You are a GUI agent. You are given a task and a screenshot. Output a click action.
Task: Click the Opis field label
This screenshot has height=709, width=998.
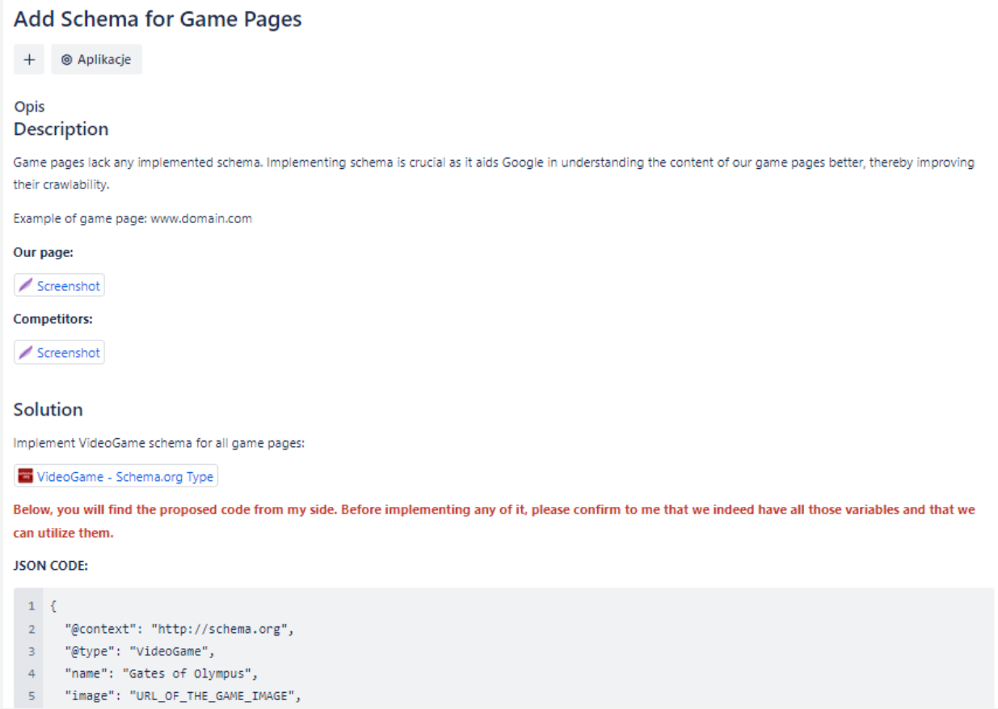click(x=29, y=107)
